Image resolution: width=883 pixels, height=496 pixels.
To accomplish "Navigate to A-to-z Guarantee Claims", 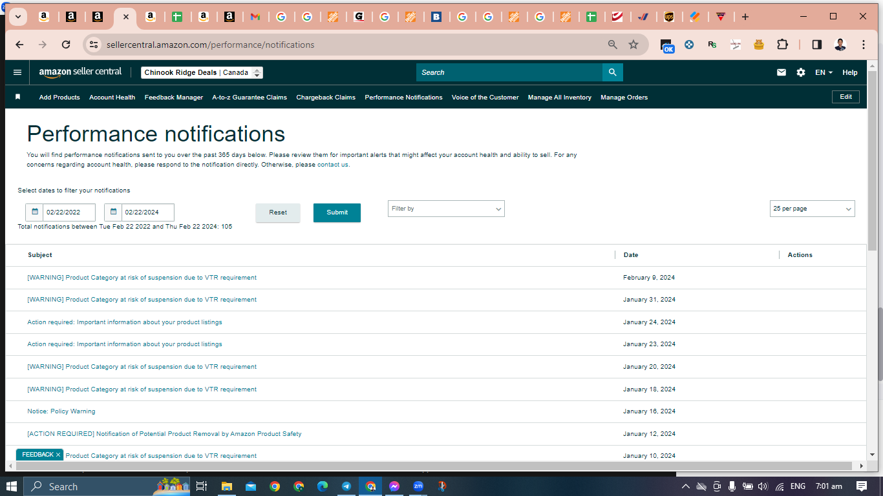I will [250, 98].
